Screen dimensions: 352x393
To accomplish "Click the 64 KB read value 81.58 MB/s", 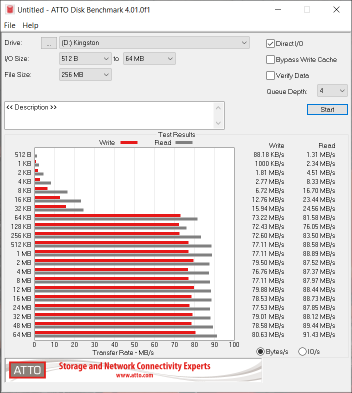I will (x=319, y=217).
